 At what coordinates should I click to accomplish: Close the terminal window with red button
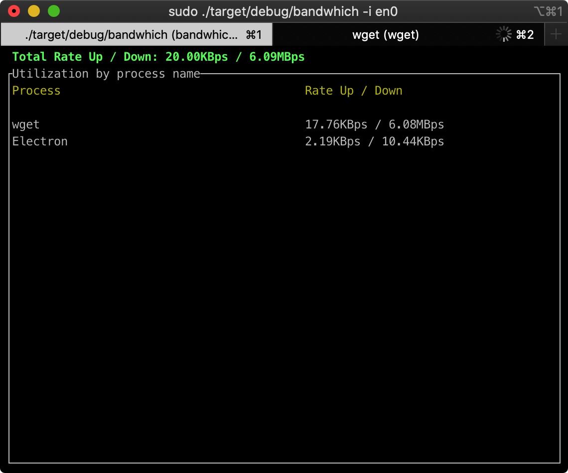14,11
